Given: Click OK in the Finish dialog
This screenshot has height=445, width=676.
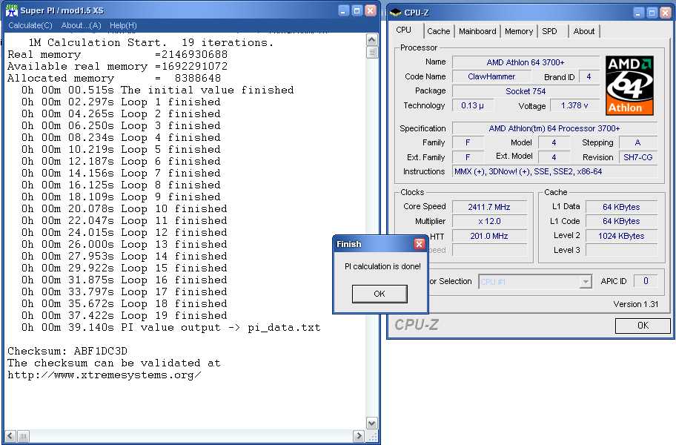Looking at the screenshot, I should click(380, 294).
